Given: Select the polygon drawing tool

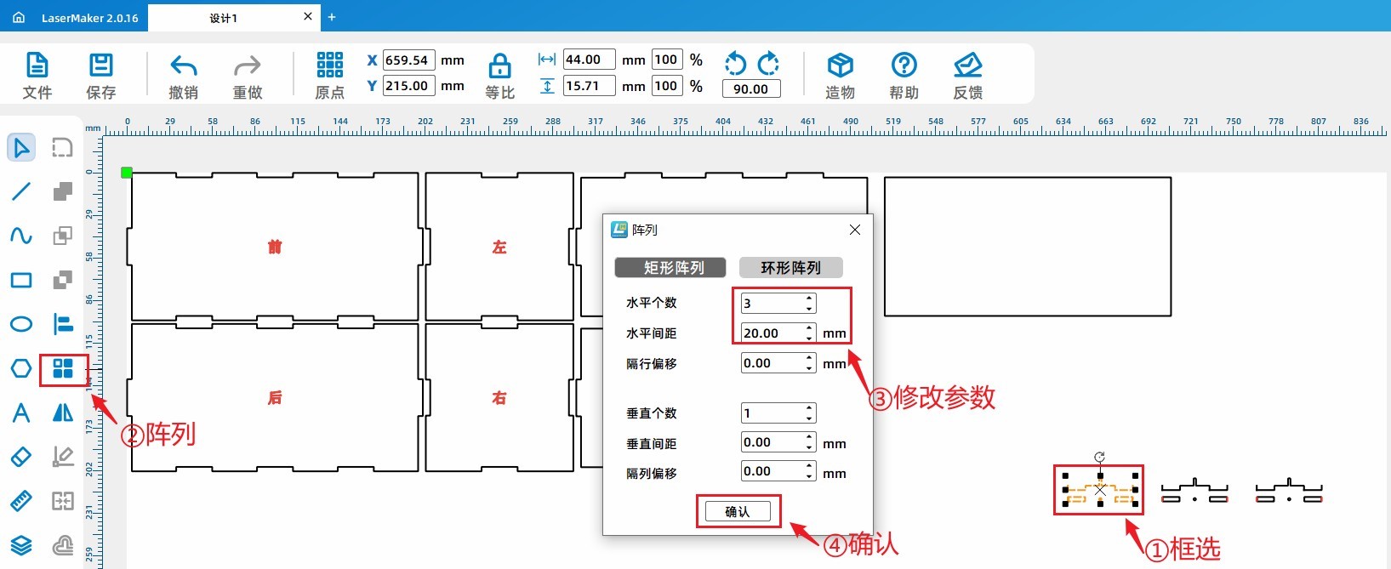Looking at the screenshot, I should (21, 368).
